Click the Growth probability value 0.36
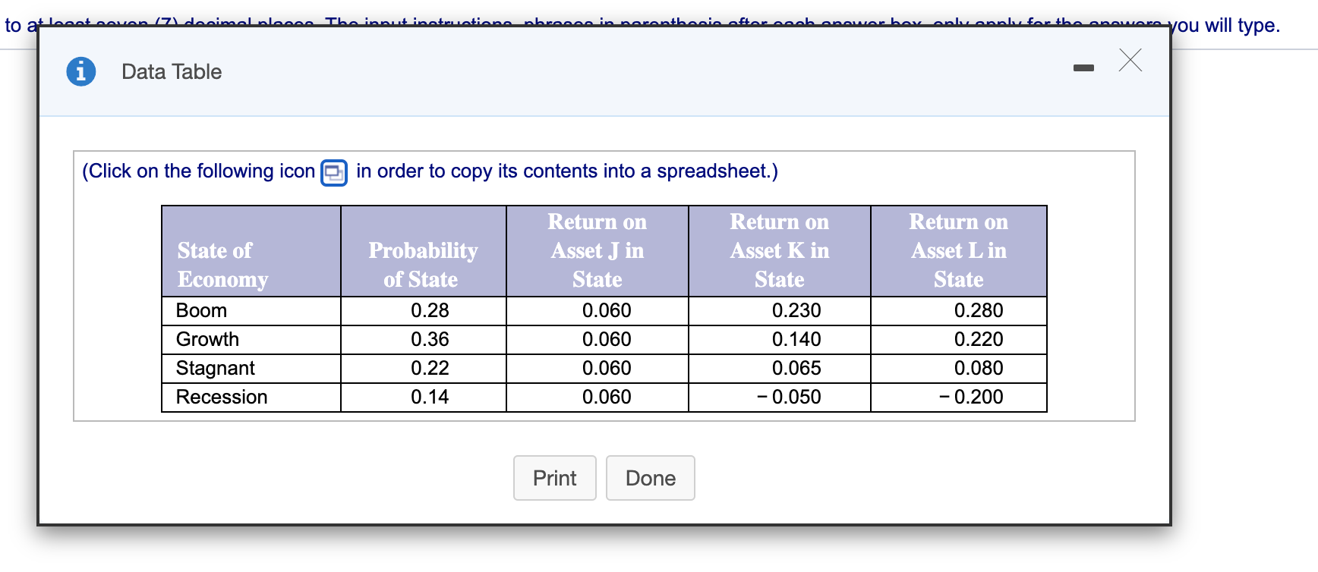The image size is (1318, 572). [x=430, y=340]
